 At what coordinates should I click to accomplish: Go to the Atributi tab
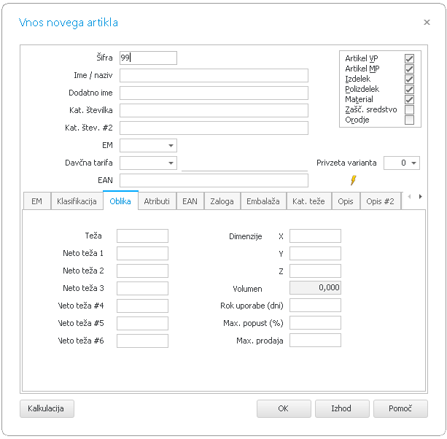tap(157, 201)
